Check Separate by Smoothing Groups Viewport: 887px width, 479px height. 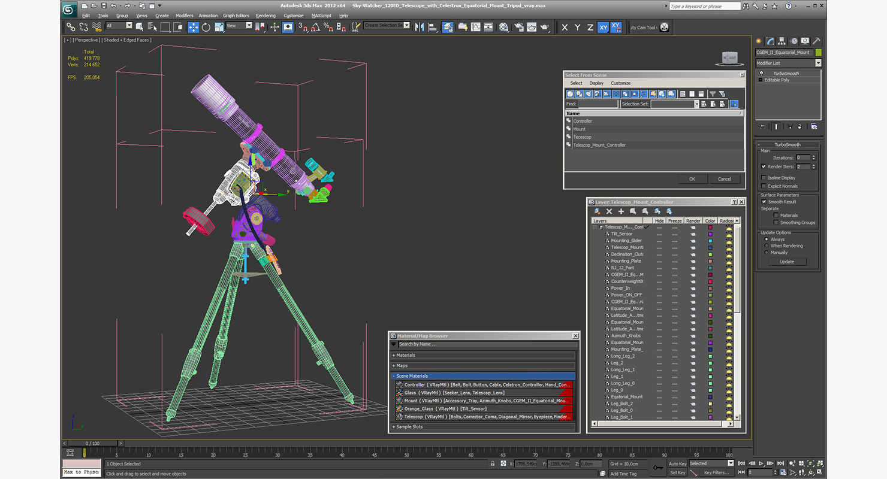point(776,223)
